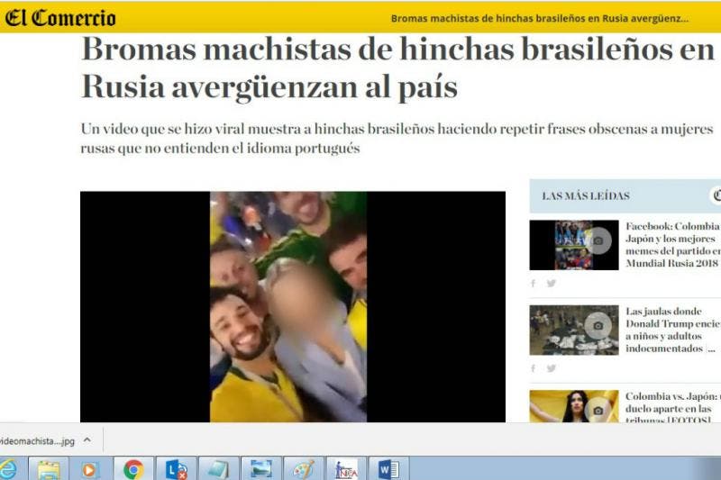Share the Donald Trump article on Facebook
This screenshot has width=721, height=480.
[533, 367]
